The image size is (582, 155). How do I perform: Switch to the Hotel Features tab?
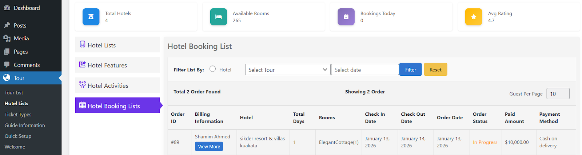pos(117,65)
